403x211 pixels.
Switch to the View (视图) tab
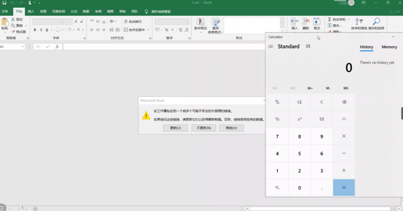coord(110,12)
